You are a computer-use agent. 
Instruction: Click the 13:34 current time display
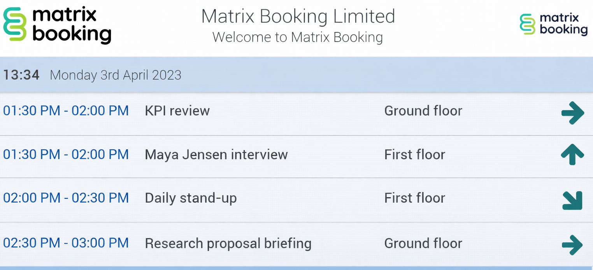tap(21, 75)
